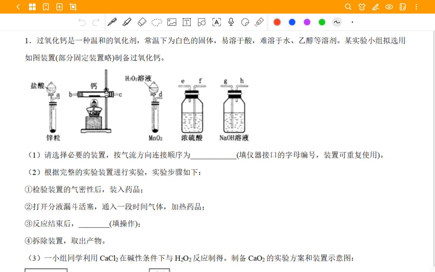Choose the purple pen color

click(307, 22)
